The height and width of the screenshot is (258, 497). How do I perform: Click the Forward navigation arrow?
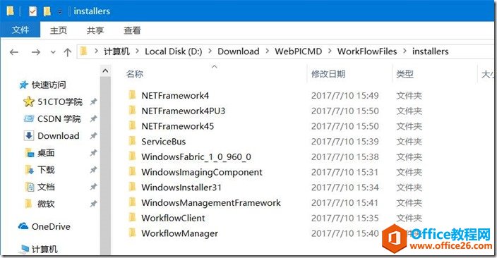point(36,52)
